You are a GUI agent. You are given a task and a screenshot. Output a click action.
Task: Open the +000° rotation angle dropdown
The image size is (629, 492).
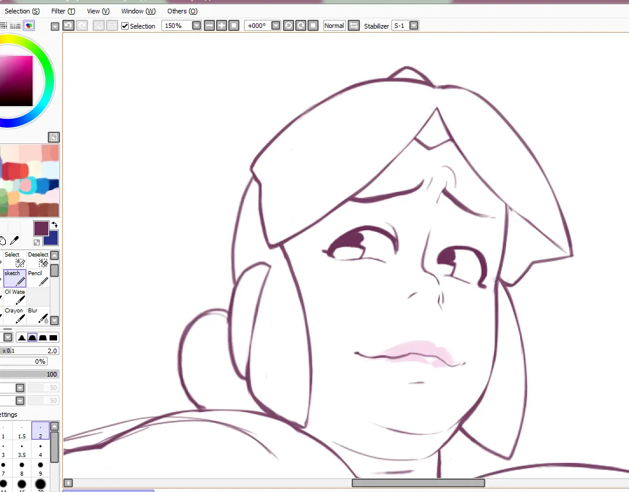[275, 26]
